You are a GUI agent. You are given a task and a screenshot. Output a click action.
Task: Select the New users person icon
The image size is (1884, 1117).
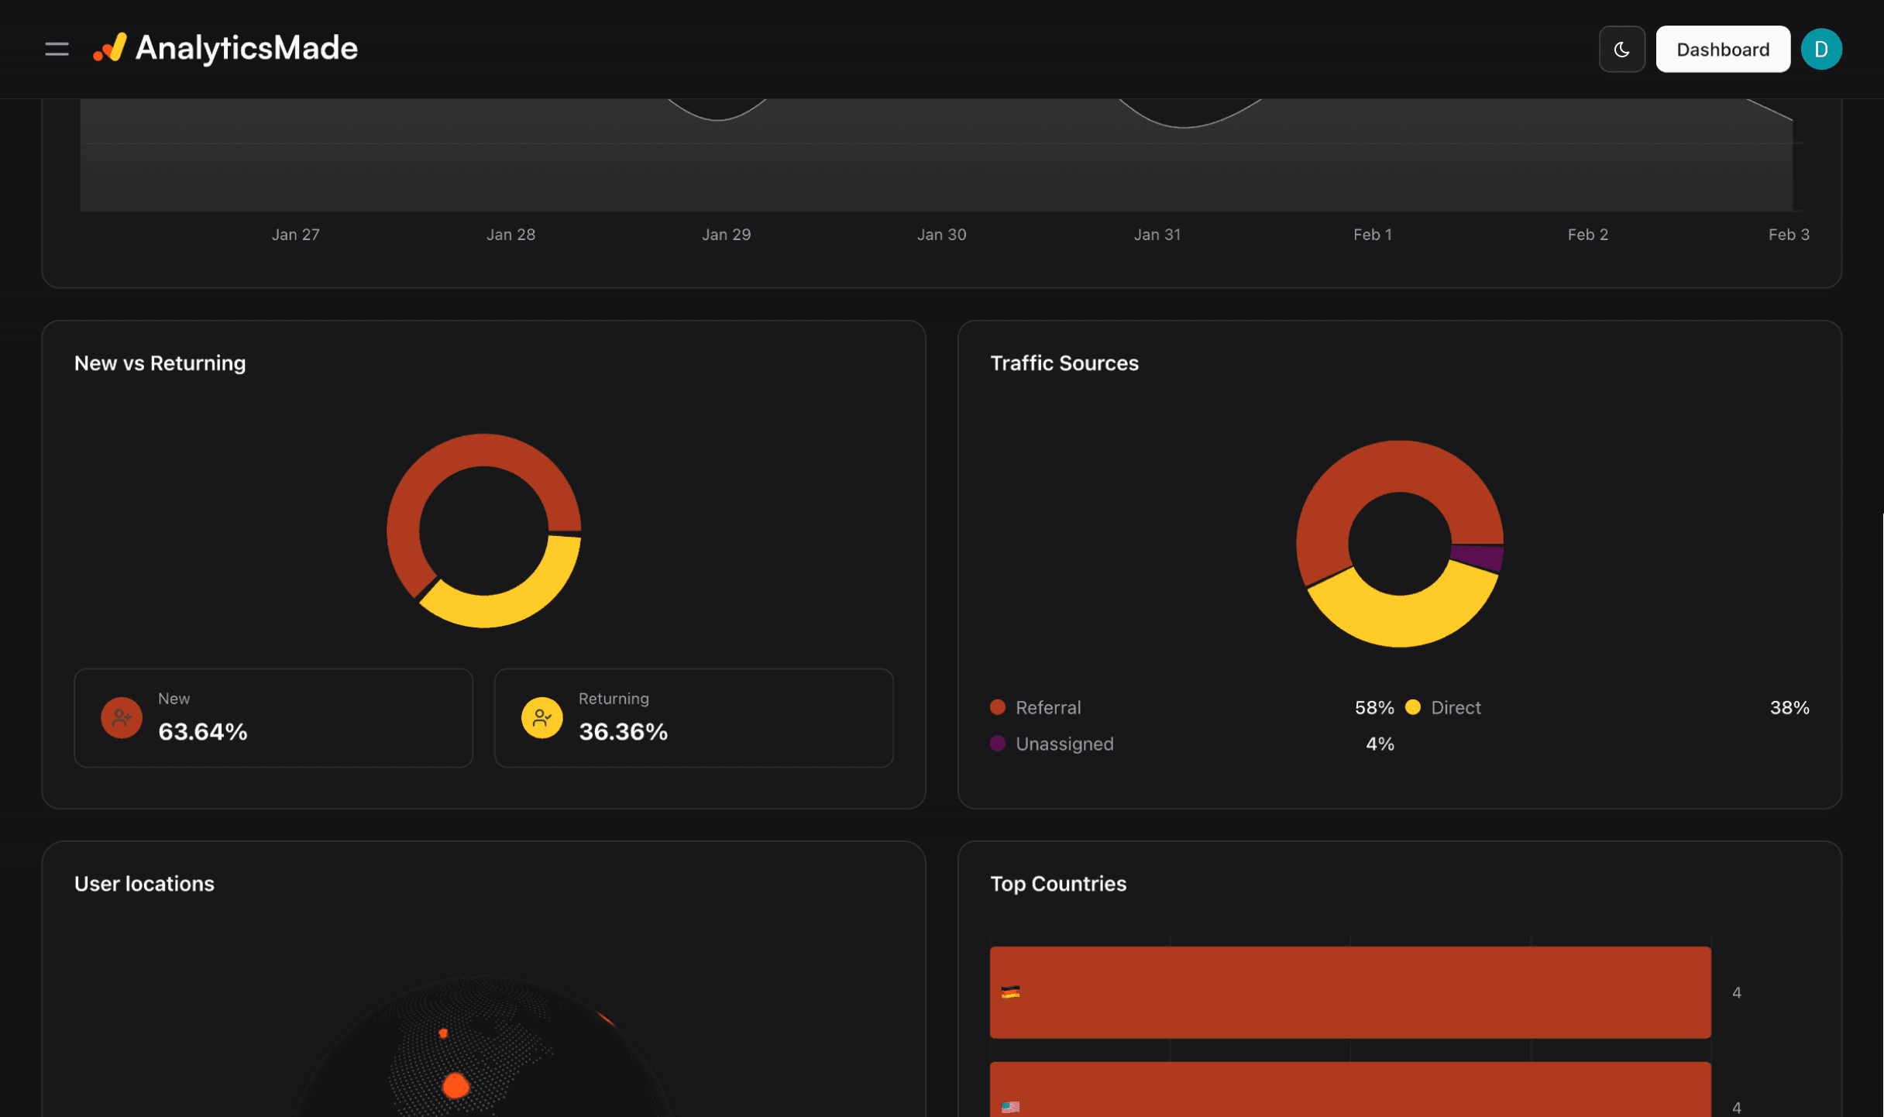coord(122,717)
